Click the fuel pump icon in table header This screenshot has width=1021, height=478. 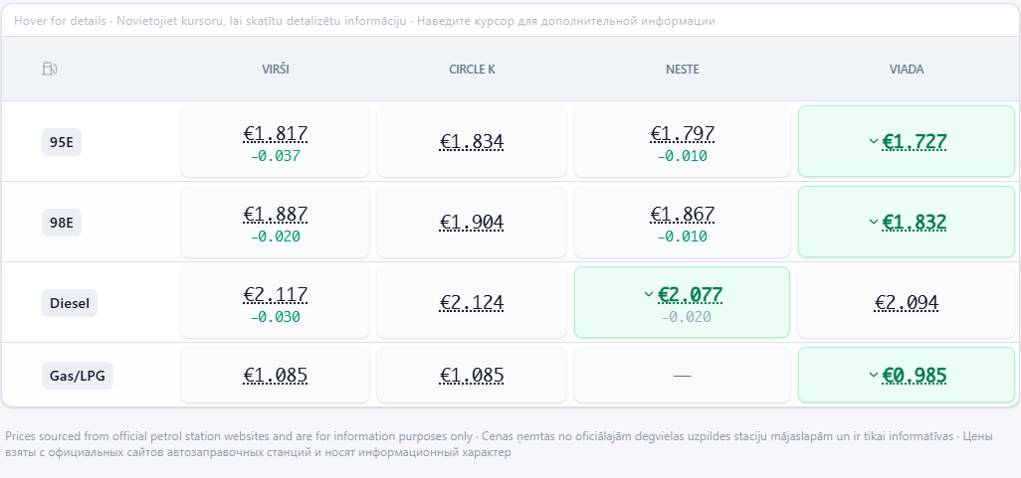pyautogui.click(x=50, y=69)
